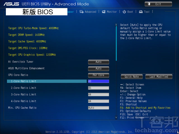Image resolution: width=179 pixels, height=134 pixels.
Task: Click the 4-Core Ratio Limit value field
Action: [x=98, y=101]
